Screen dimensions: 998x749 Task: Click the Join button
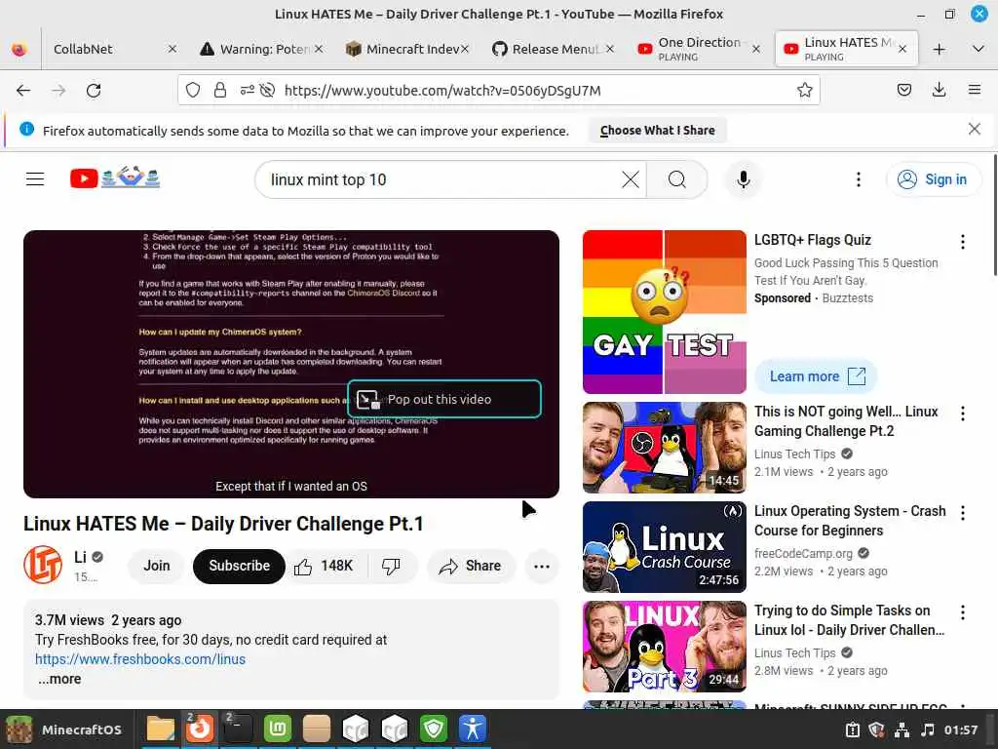[157, 567]
